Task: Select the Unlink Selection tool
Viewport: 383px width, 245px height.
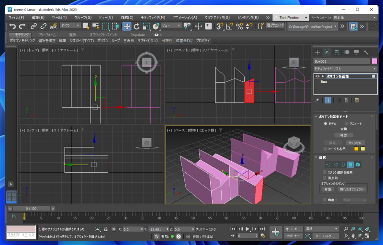Action: click(x=44, y=26)
